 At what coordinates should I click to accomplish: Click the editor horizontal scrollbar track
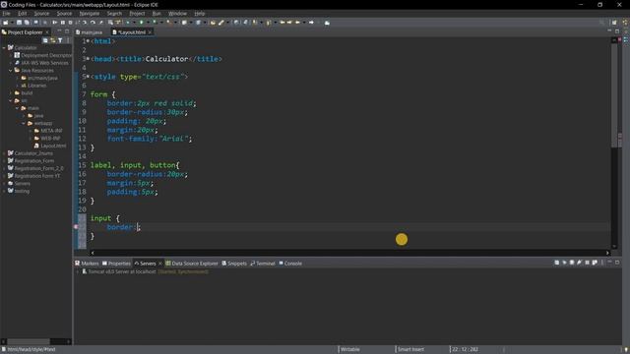pyautogui.click(x=349, y=253)
